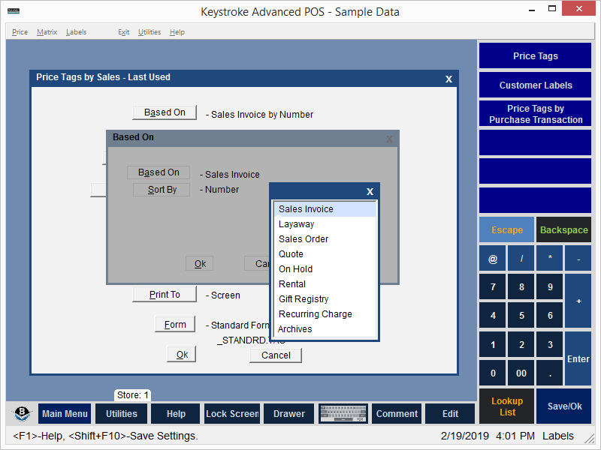
Task: Open the Drawer from bottom toolbar
Action: 288,414
